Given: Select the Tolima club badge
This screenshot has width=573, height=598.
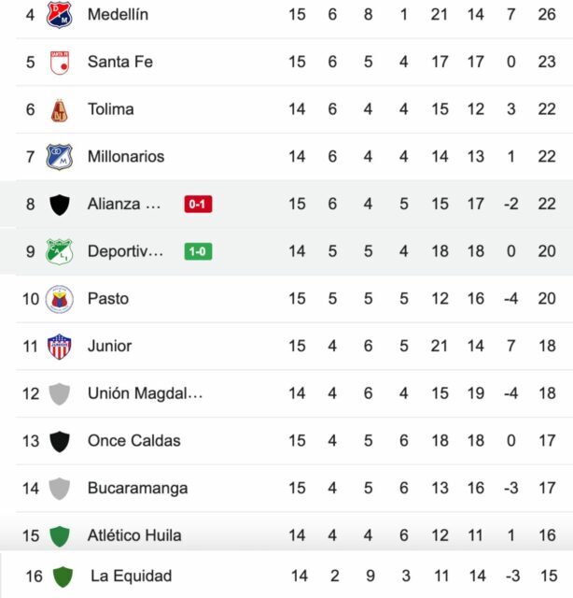Looking at the screenshot, I should point(59,109).
